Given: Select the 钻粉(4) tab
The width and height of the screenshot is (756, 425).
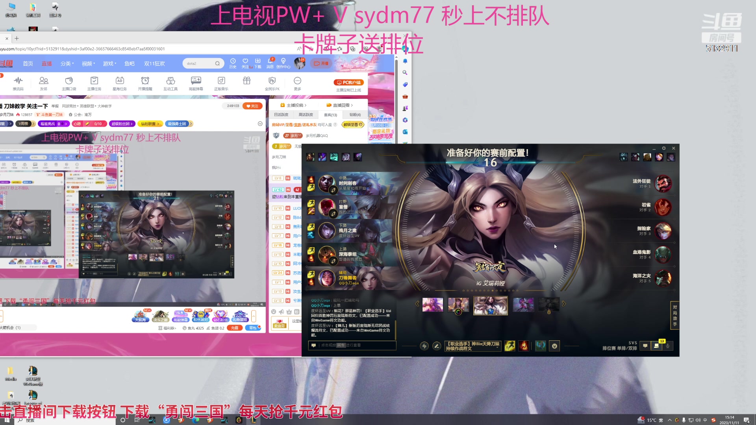Looking at the screenshot, I should pos(355,115).
